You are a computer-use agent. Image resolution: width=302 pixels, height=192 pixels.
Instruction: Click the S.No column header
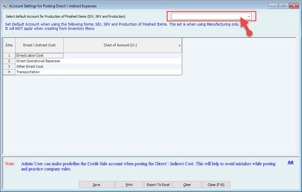point(9,45)
